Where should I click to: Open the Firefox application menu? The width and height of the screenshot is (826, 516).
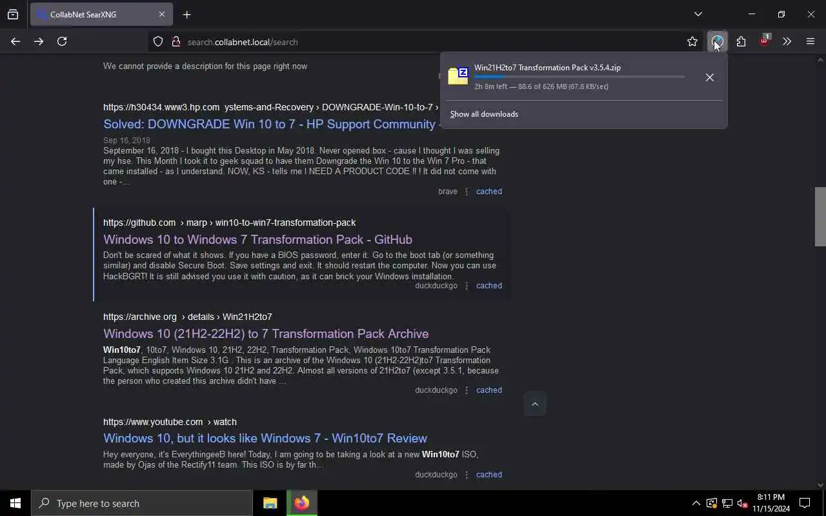[811, 42]
